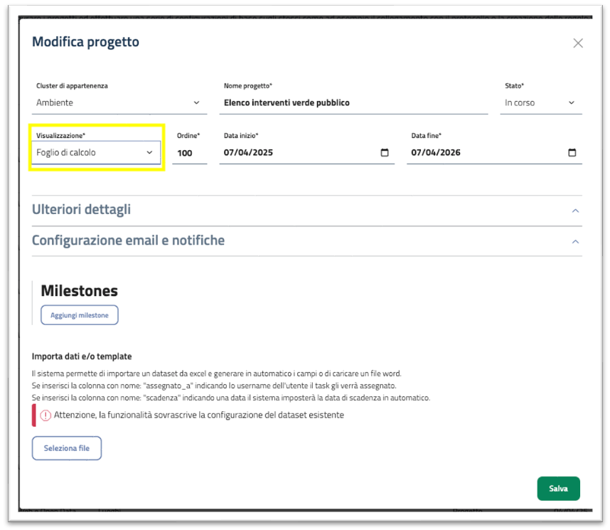Click into the Nome progetto text field

click(353, 103)
